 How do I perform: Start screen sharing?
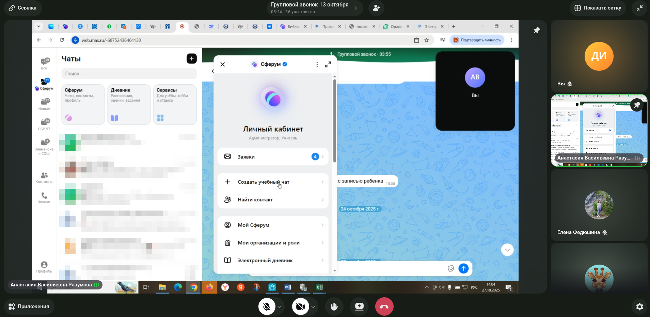359,306
